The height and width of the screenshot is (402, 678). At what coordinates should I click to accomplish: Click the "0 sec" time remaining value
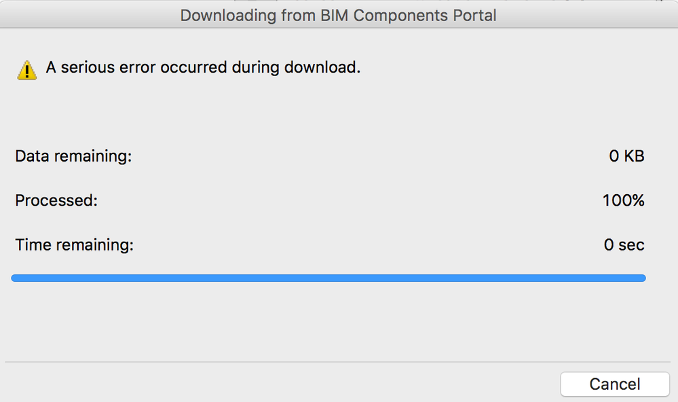point(624,244)
